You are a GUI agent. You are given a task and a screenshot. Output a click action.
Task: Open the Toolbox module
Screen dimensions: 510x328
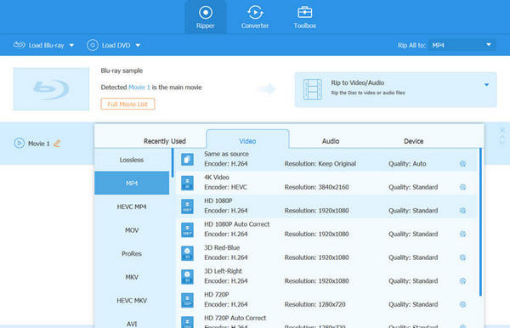(x=305, y=17)
